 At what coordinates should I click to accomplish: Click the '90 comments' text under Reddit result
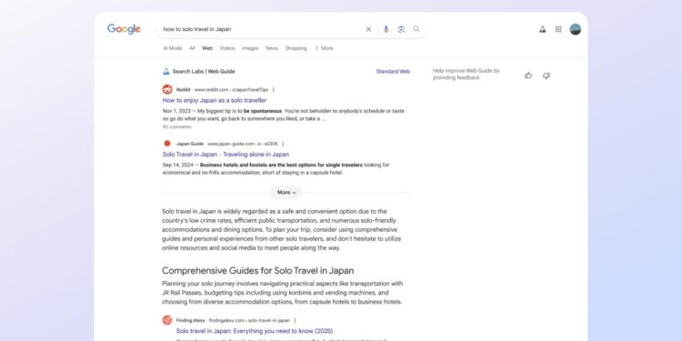pyautogui.click(x=177, y=127)
